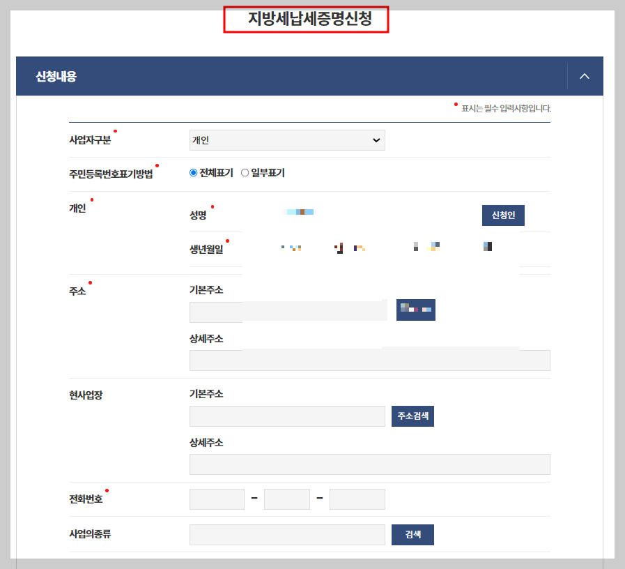
Task: Click the middle 전화번호 input box
Action: pyautogui.click(x=287, y=499)
